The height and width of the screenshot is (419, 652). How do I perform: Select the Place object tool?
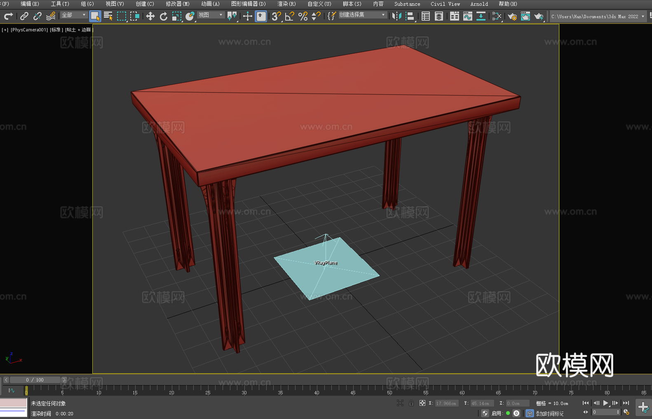(190, 16)
